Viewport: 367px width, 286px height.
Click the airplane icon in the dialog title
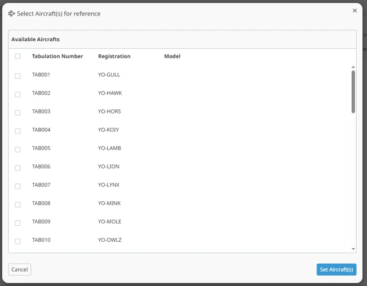[x=12, y=14]
